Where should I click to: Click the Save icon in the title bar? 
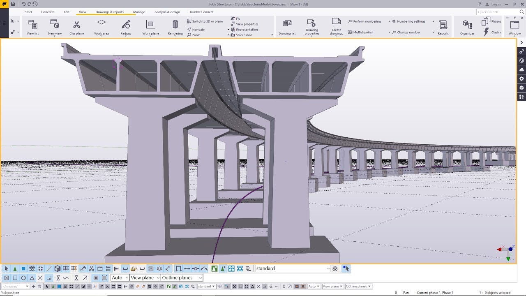(x=13, y=4)
